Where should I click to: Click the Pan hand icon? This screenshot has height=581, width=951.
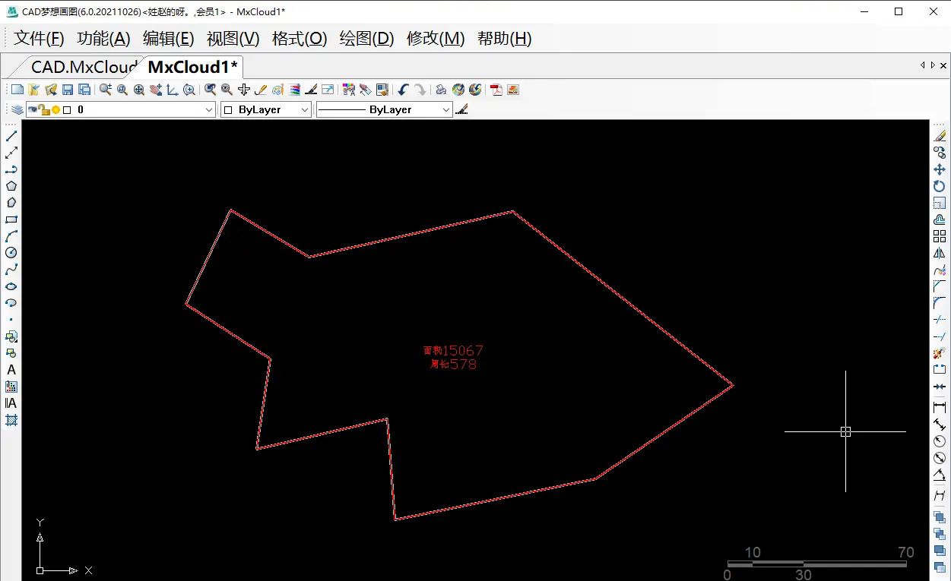pos(156,90)
